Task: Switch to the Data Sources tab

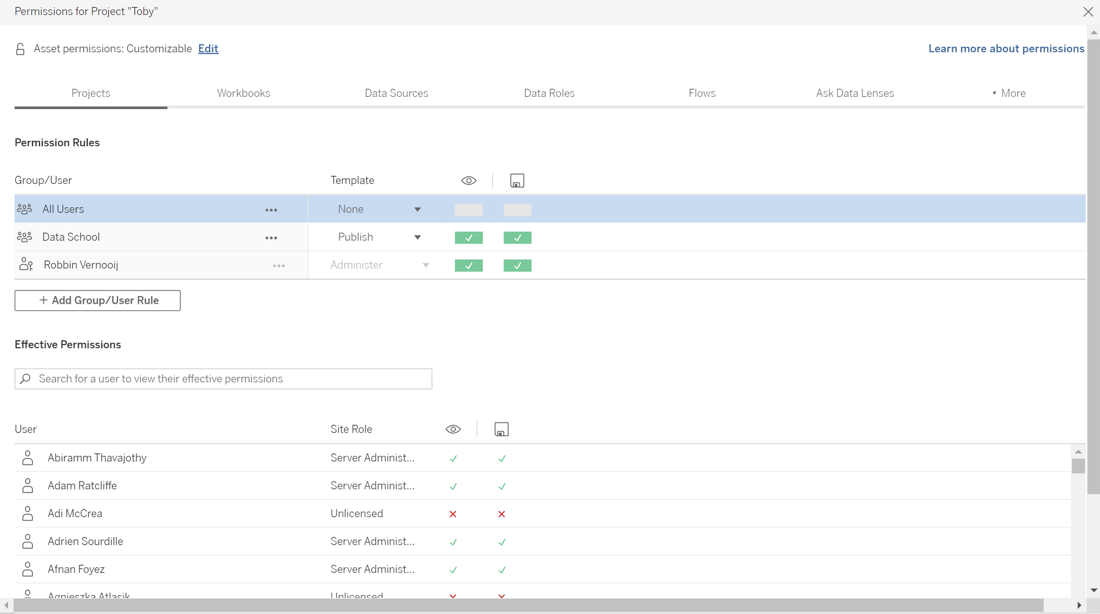Action: pyautogui.click(x=397, y=93)
